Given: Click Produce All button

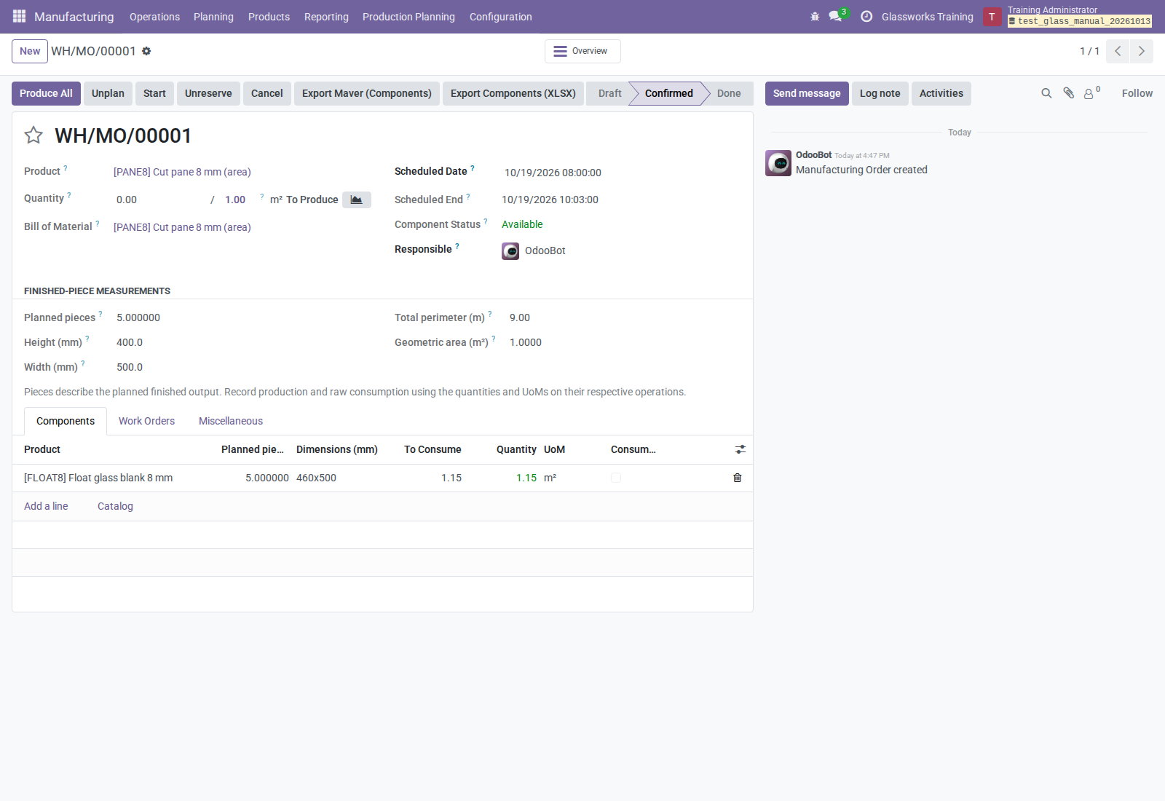Looking at the screenshot, I should click(x=46, y=93).
